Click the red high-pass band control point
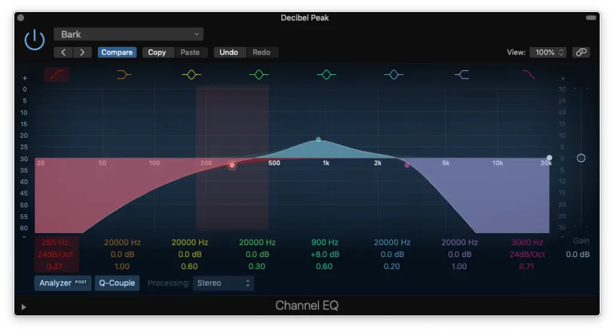Viewport: 614px width, 332px height. [232, 165]
